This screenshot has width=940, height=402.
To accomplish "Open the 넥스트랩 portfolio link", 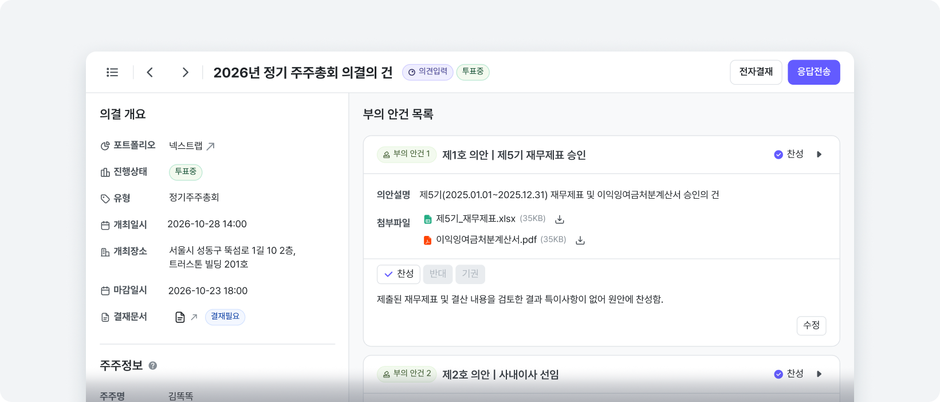I will point(186,146).
